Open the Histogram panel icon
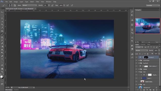This screenshot has width=161, height=91. (132, 20)
